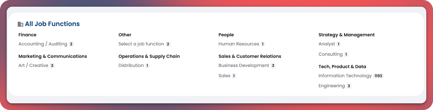Click the building icon beside All Job Functions

pyautogui.click(x=20, y=24)
